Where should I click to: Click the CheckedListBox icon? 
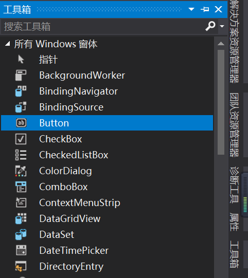click(x=21, y=155)
